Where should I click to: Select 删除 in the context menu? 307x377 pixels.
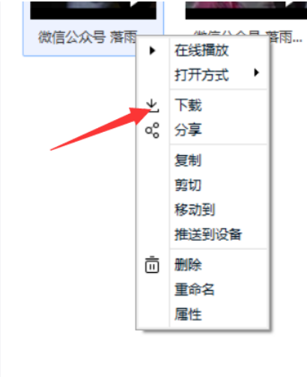click(188, 265)
